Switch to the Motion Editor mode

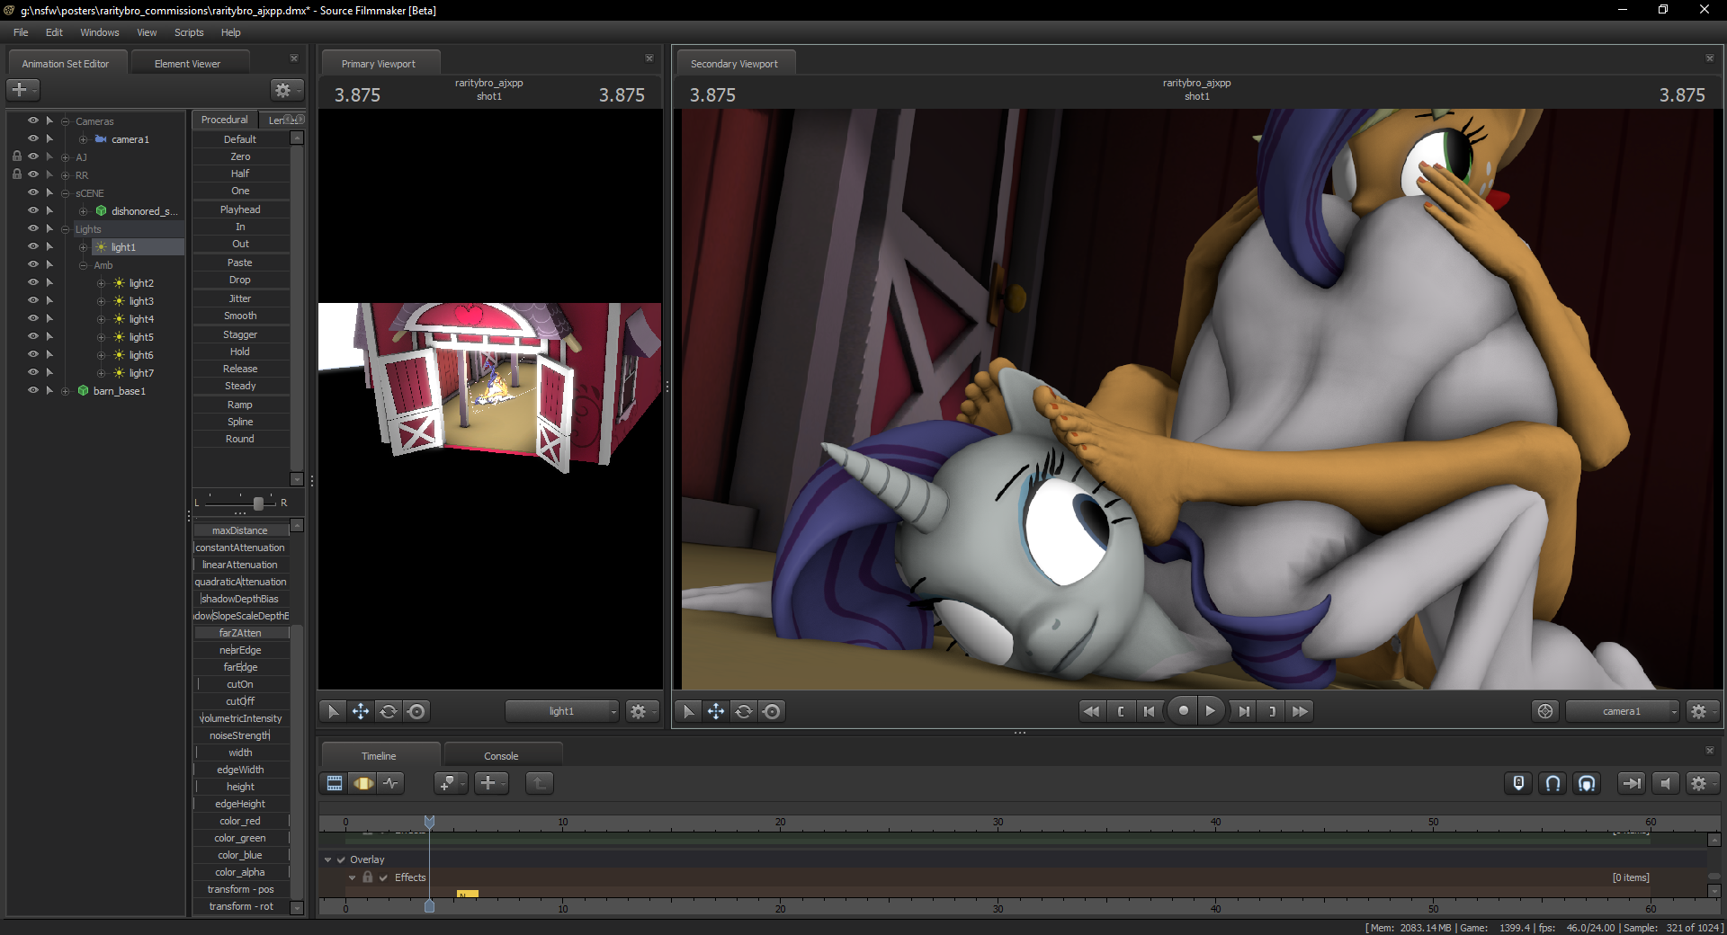[x=362, y=783]
